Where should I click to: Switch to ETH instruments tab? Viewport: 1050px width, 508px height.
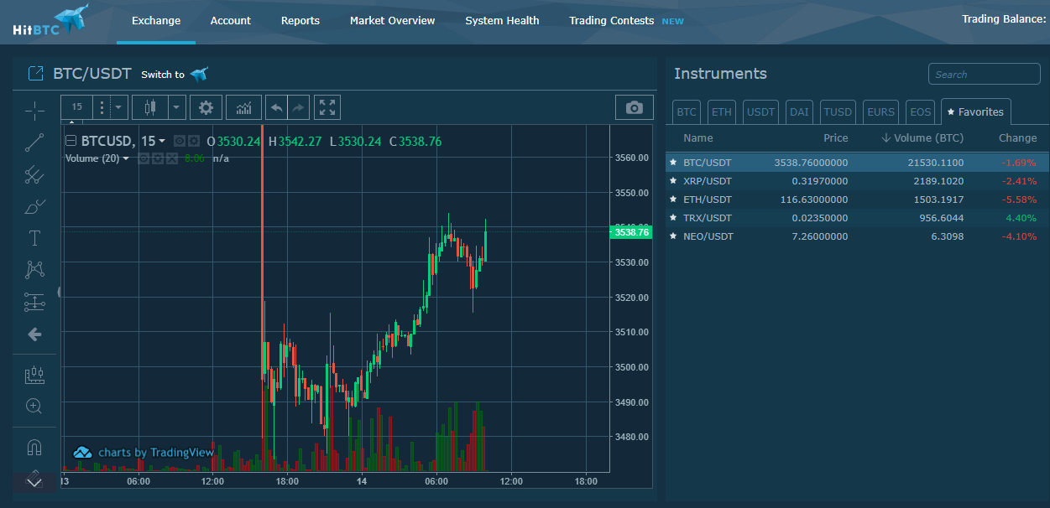pos(721,111)
